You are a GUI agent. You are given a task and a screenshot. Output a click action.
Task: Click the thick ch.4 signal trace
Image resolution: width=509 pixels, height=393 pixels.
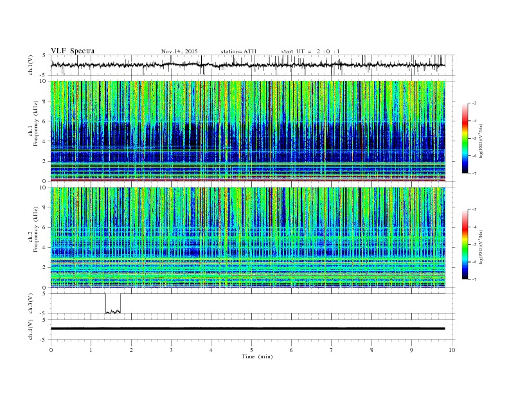pos(247,329)
